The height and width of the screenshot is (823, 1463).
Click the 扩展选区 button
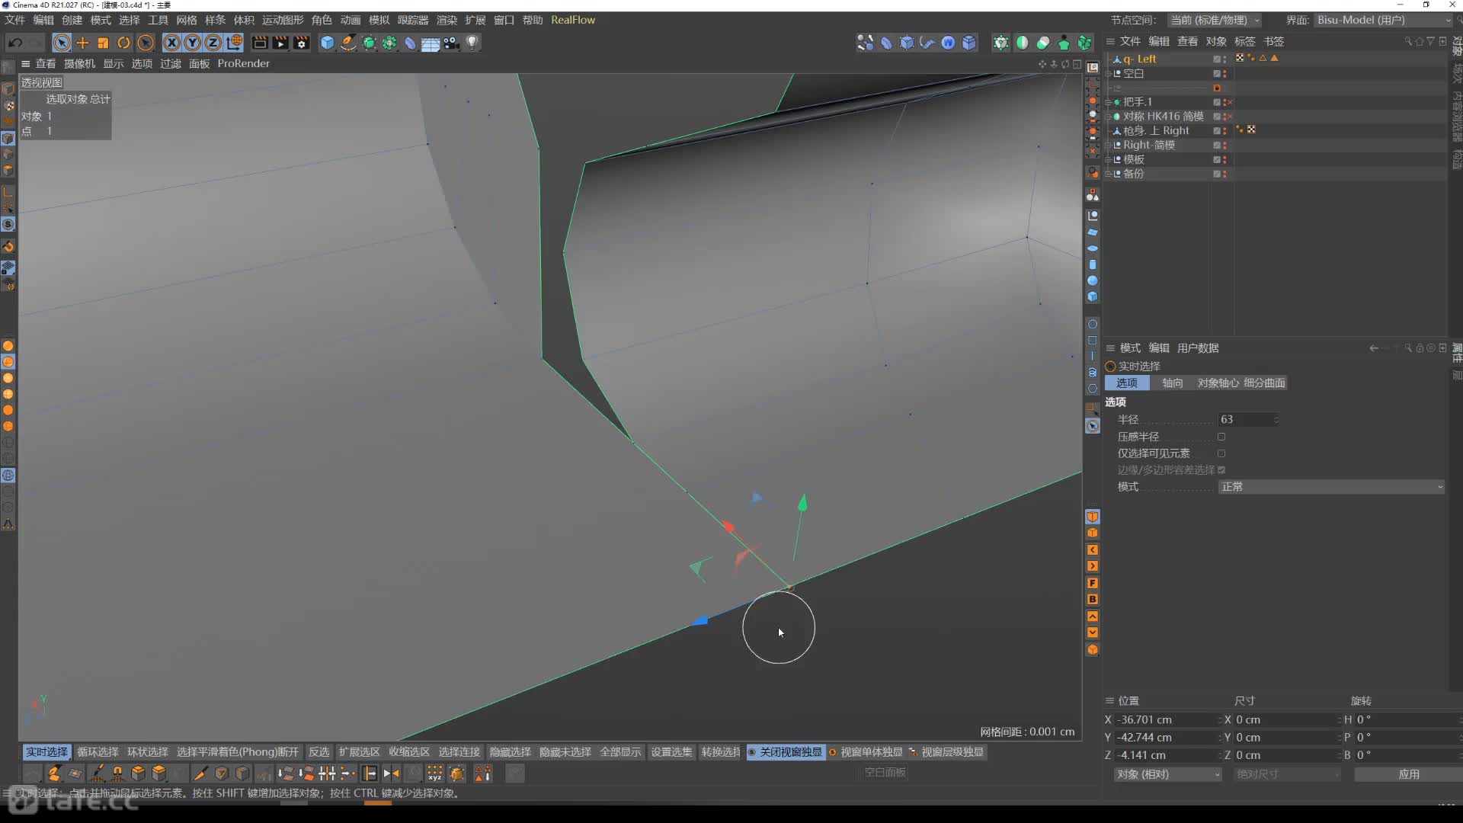[x=359, y=752]
